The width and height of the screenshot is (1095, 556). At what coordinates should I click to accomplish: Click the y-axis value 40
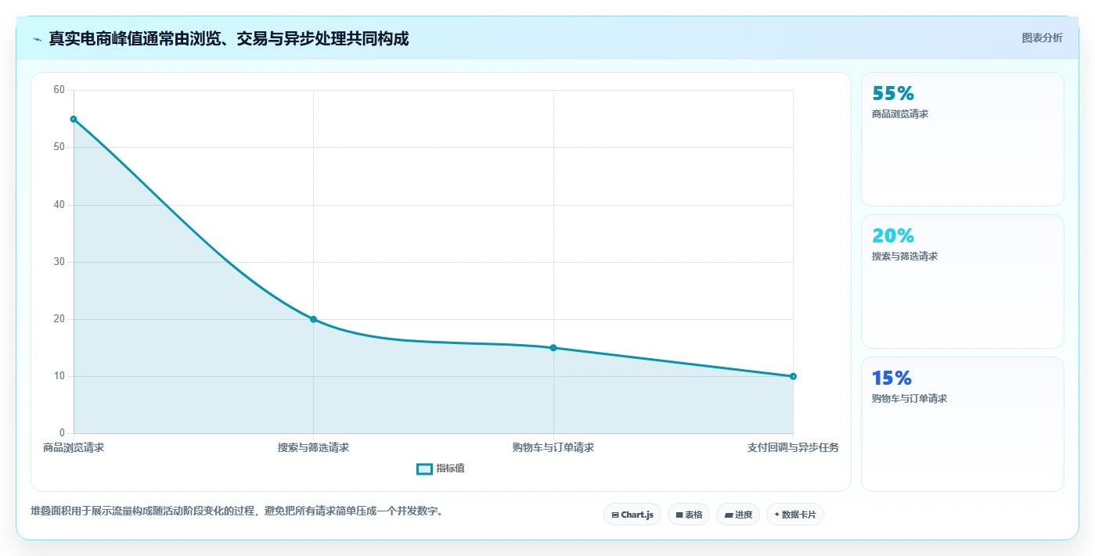pyautogui.click(x=59, y=205)
